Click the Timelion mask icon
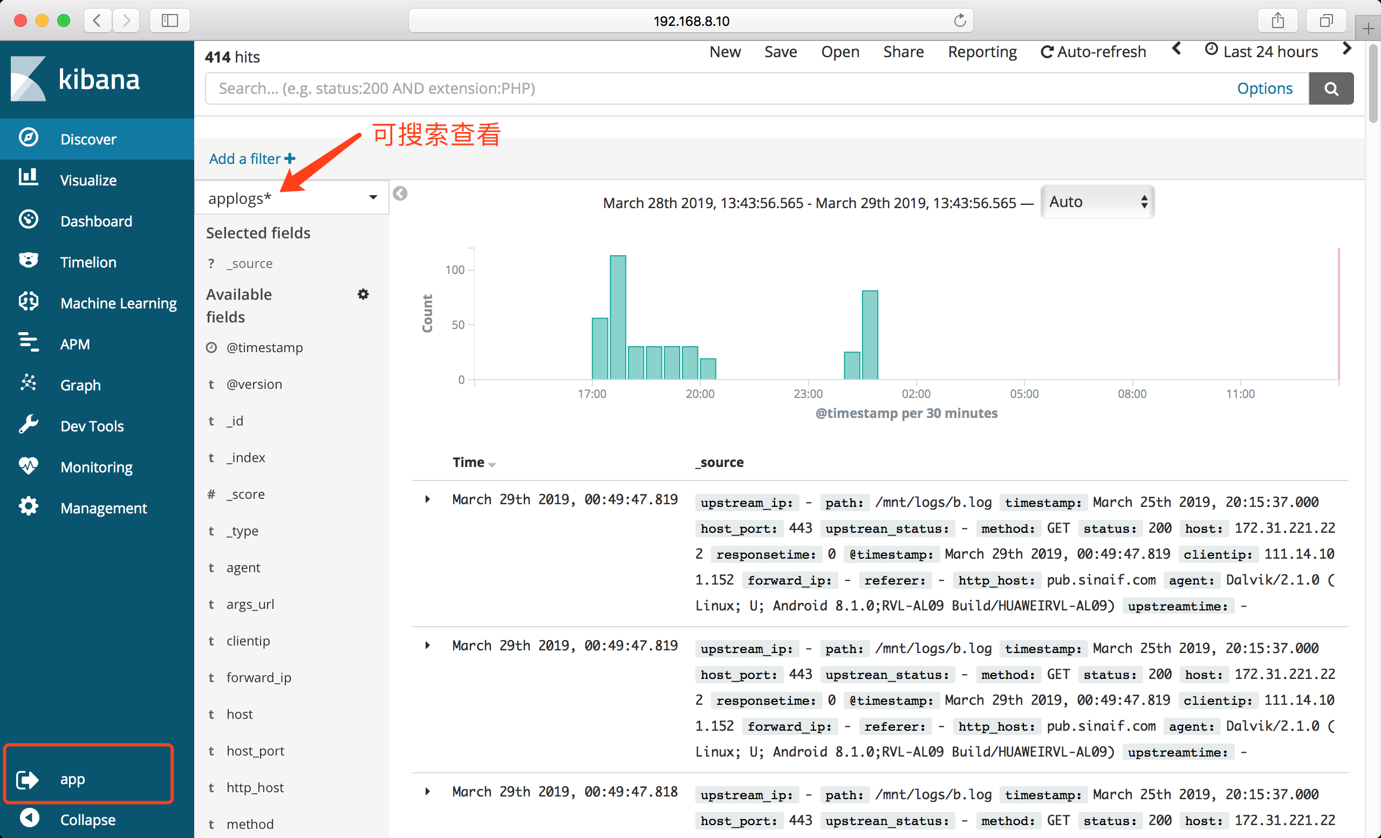Viewport: 1381px width, 838px height. (x=28, y=260)
